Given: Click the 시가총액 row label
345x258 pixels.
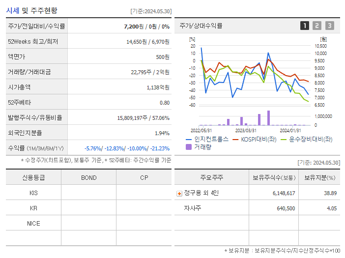Looking at the screenshot, I should point(19,87).
